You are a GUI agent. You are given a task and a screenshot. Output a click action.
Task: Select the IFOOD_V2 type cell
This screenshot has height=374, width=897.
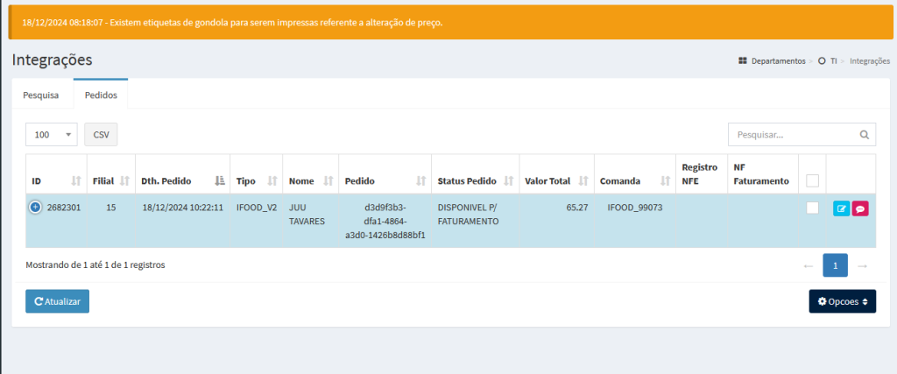[x=257, y=222]
